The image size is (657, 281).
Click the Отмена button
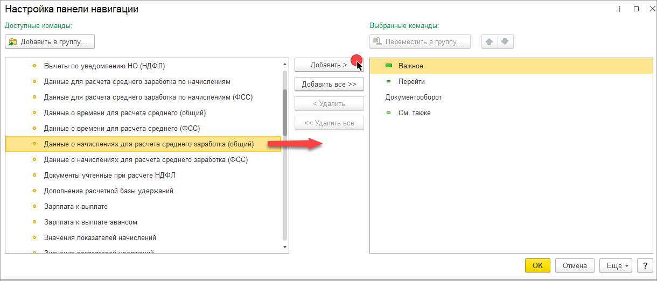pyautogui.click(x=575, y=265)
